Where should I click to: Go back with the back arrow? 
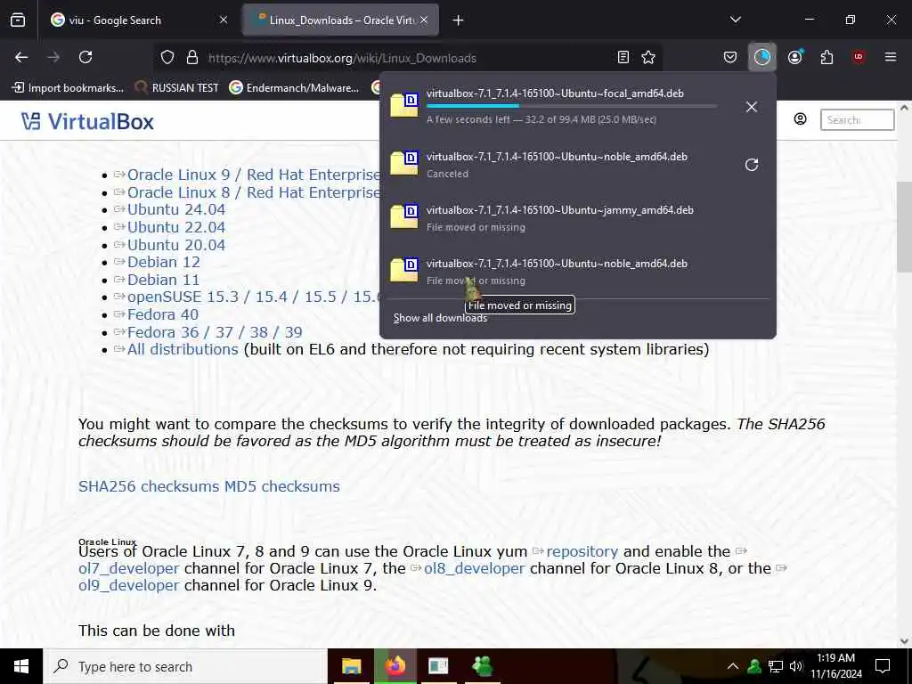click(x=21, y=57)
